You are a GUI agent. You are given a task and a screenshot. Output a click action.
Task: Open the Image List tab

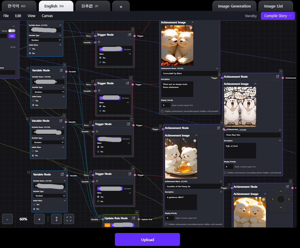point(276,6)
